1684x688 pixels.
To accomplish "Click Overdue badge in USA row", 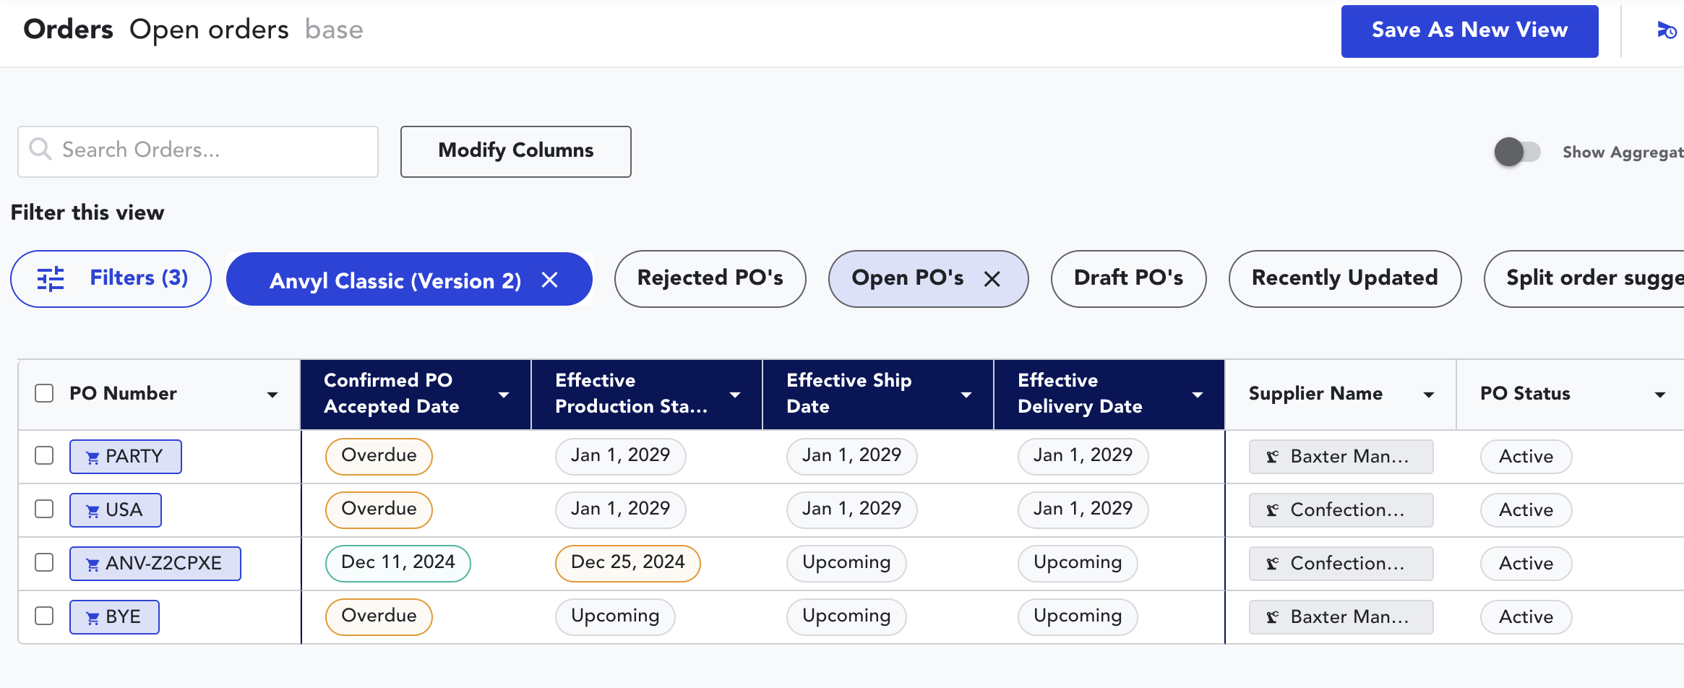I will [379, 509].
